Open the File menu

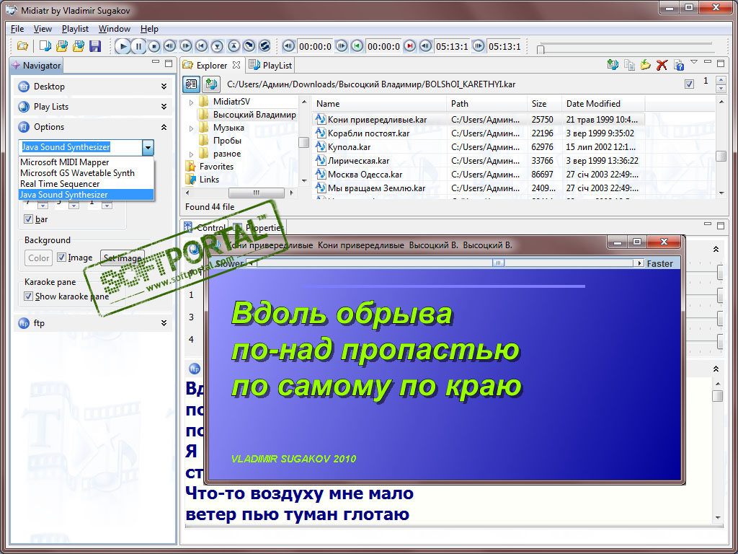pos(17,29)
